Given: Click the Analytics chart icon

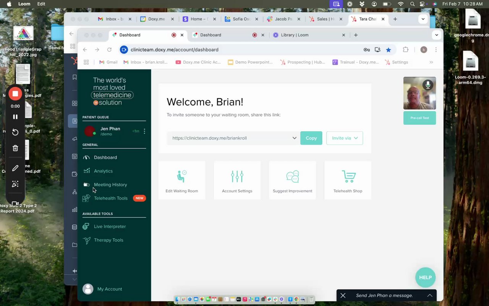Looking at the screenshot, I should (x=87, y=171).
